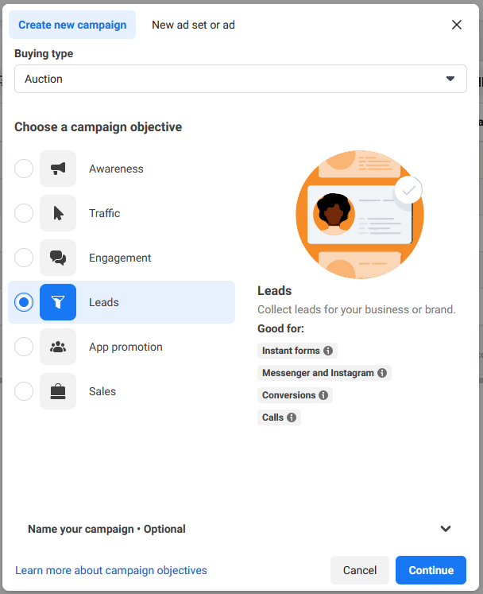The image size is (483, 594).
Task: Click the selected Leads radio button
Action: click(24, 302)
